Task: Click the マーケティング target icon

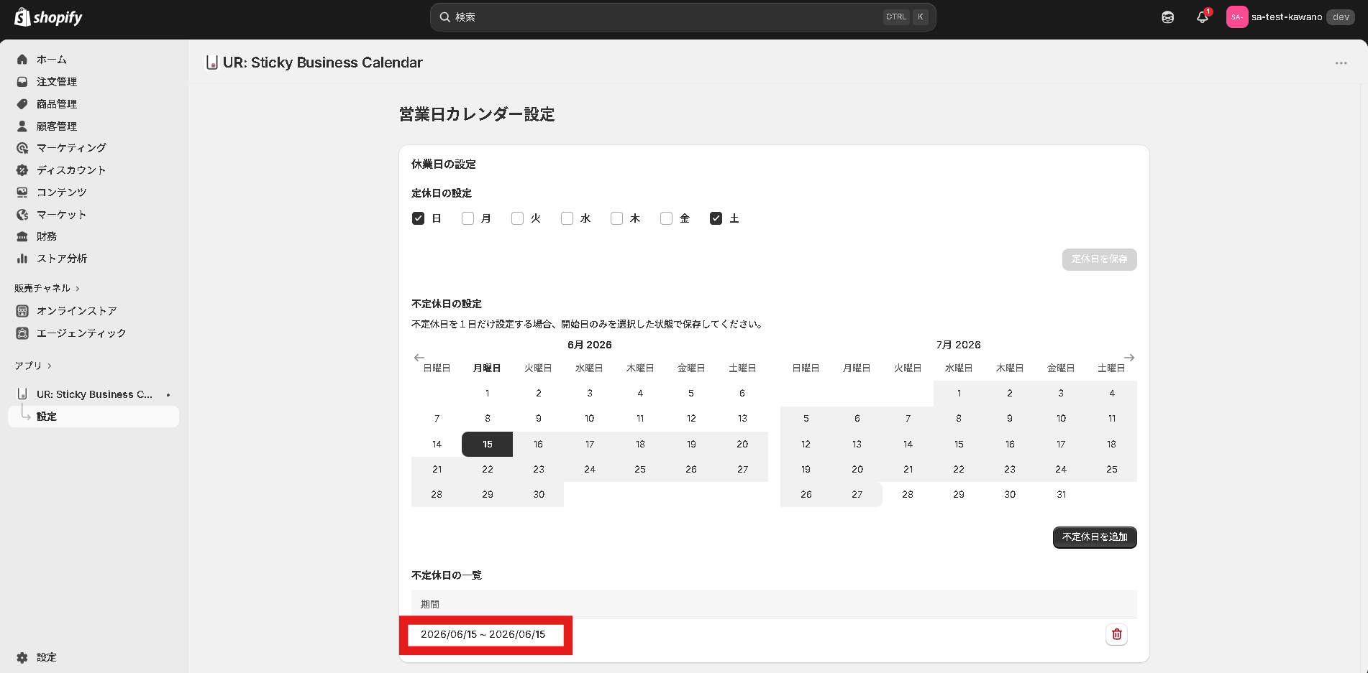Action: (x=22, y=148)
